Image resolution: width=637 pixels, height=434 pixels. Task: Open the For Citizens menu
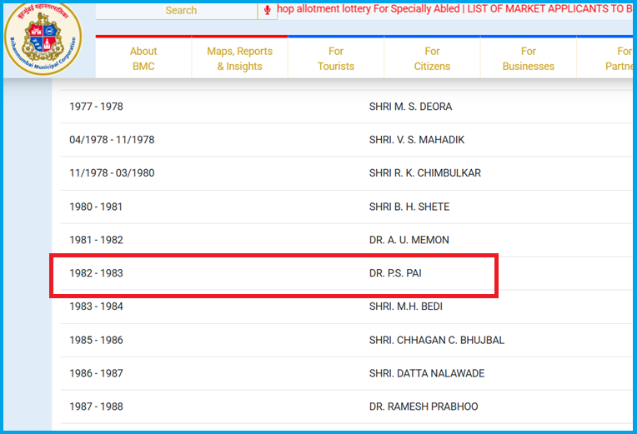(x=432, y=58)
